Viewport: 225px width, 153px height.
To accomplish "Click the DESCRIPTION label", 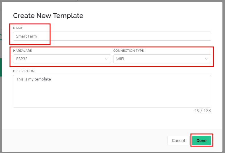I will pos(24,71).
